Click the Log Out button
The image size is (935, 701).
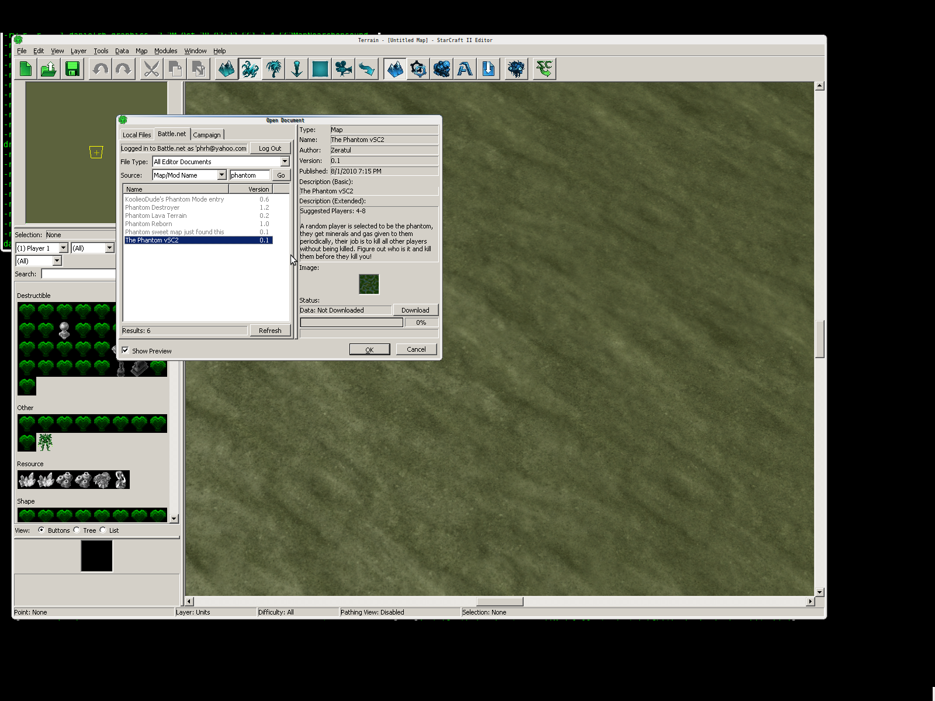[270, 148]
